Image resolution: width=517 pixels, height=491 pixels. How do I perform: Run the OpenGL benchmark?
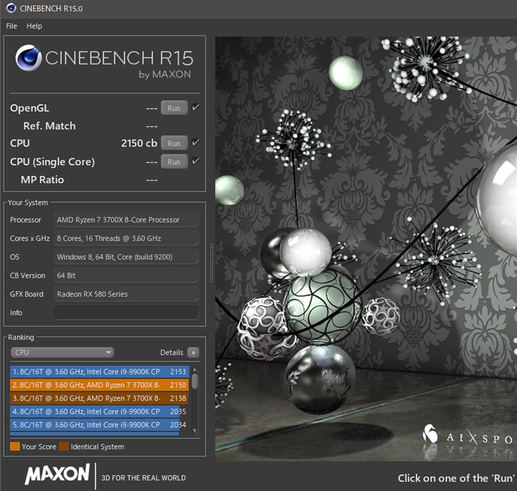tap(174, 108)
